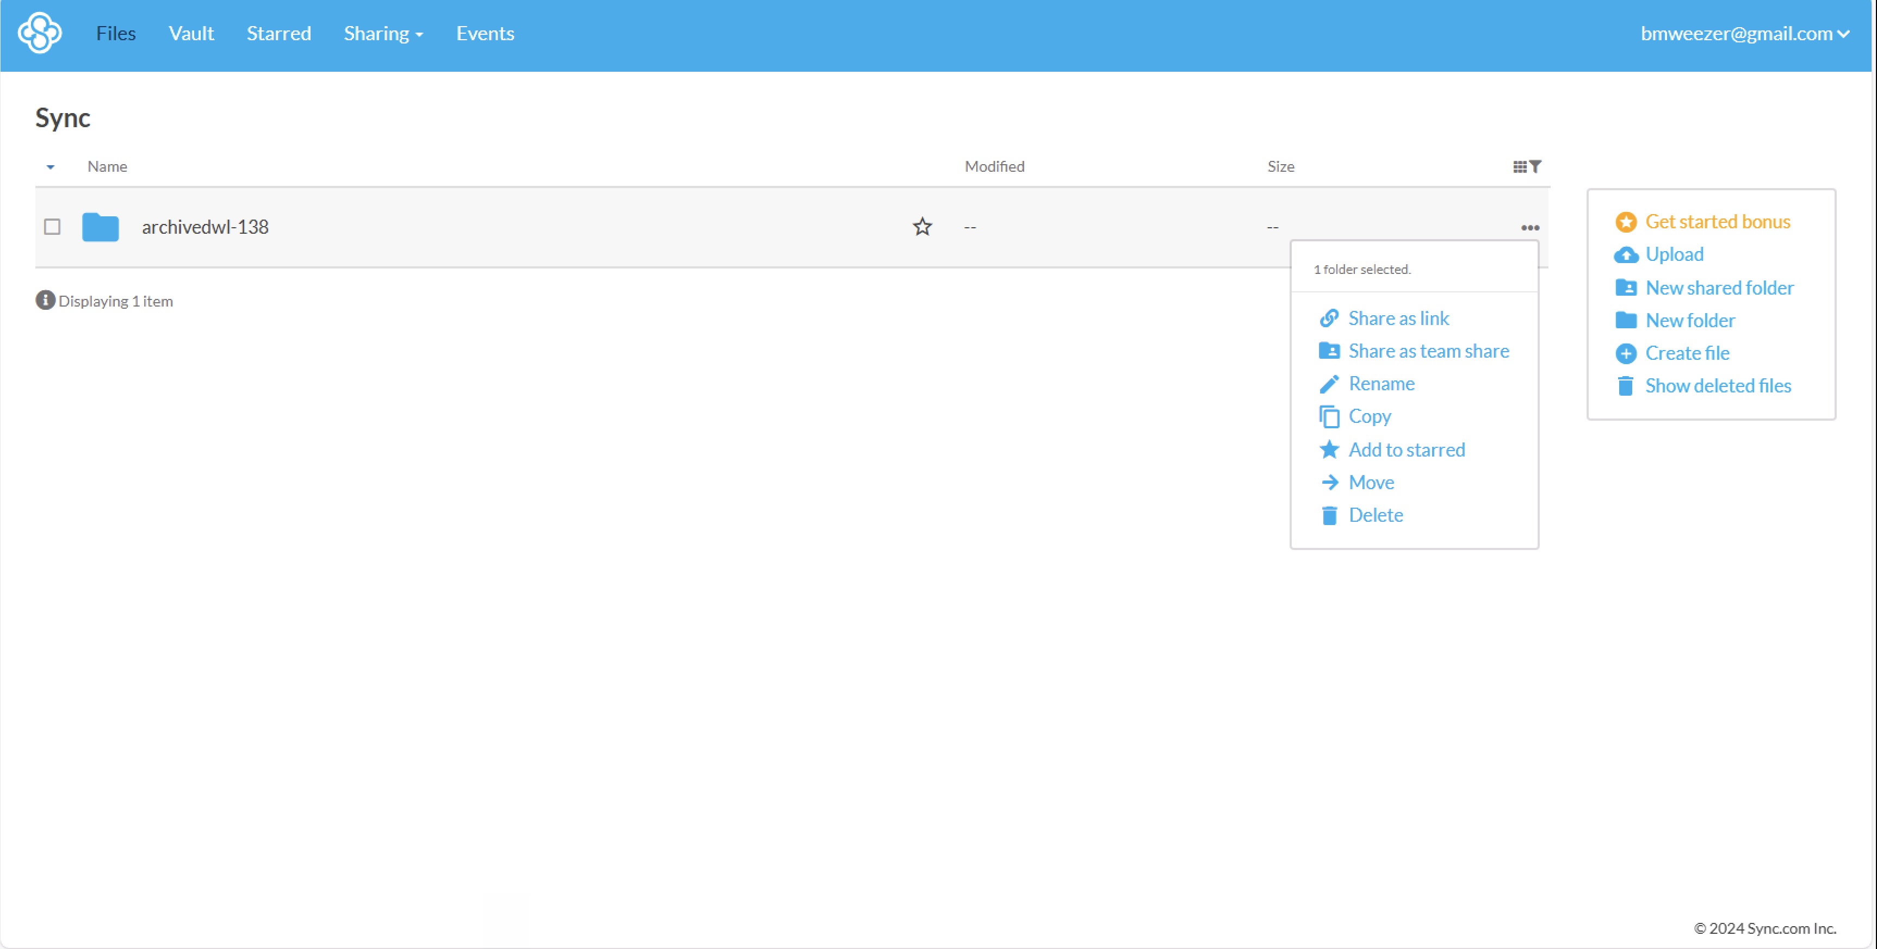The image size is (1877, 949).
Task: Open the select-all dropdown arrow beside Name
Action: (x=50, y=167)
